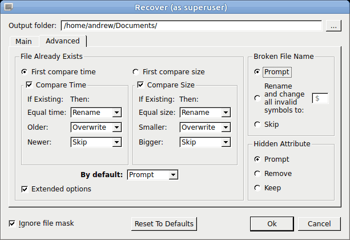Open output folder browse button
Screen dimensions: 350x240
(x=333, y=26)
